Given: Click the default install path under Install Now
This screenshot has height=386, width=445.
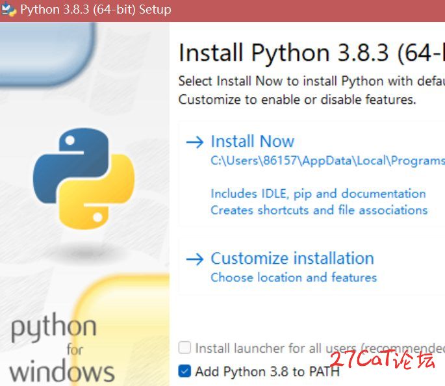Looking at the screenshot, I should (x=328, y=161).
